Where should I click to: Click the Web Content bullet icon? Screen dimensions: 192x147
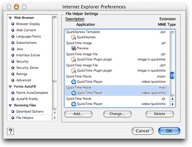coord(13,30)
